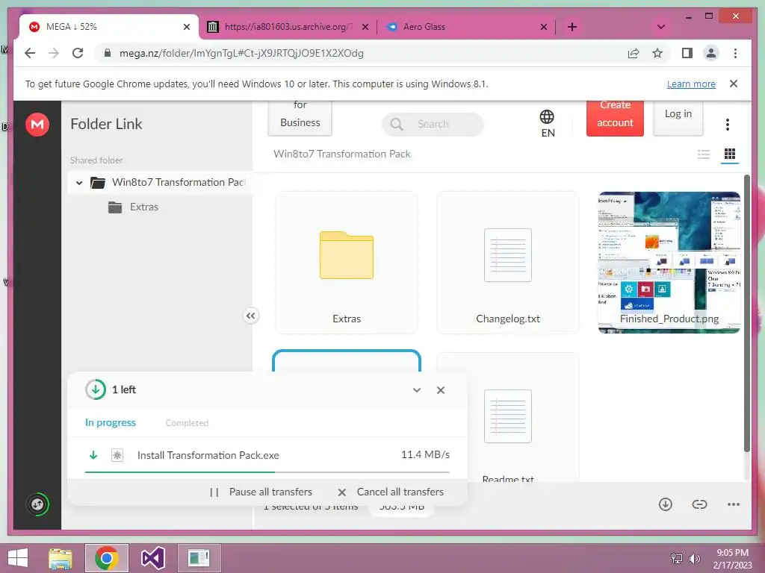Click the get link icon in bottom bar
Screen dimensions: 765x573
699,504
